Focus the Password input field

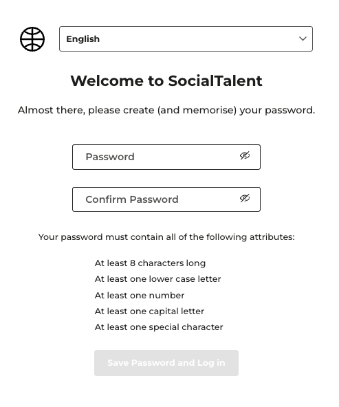point(166,157)
